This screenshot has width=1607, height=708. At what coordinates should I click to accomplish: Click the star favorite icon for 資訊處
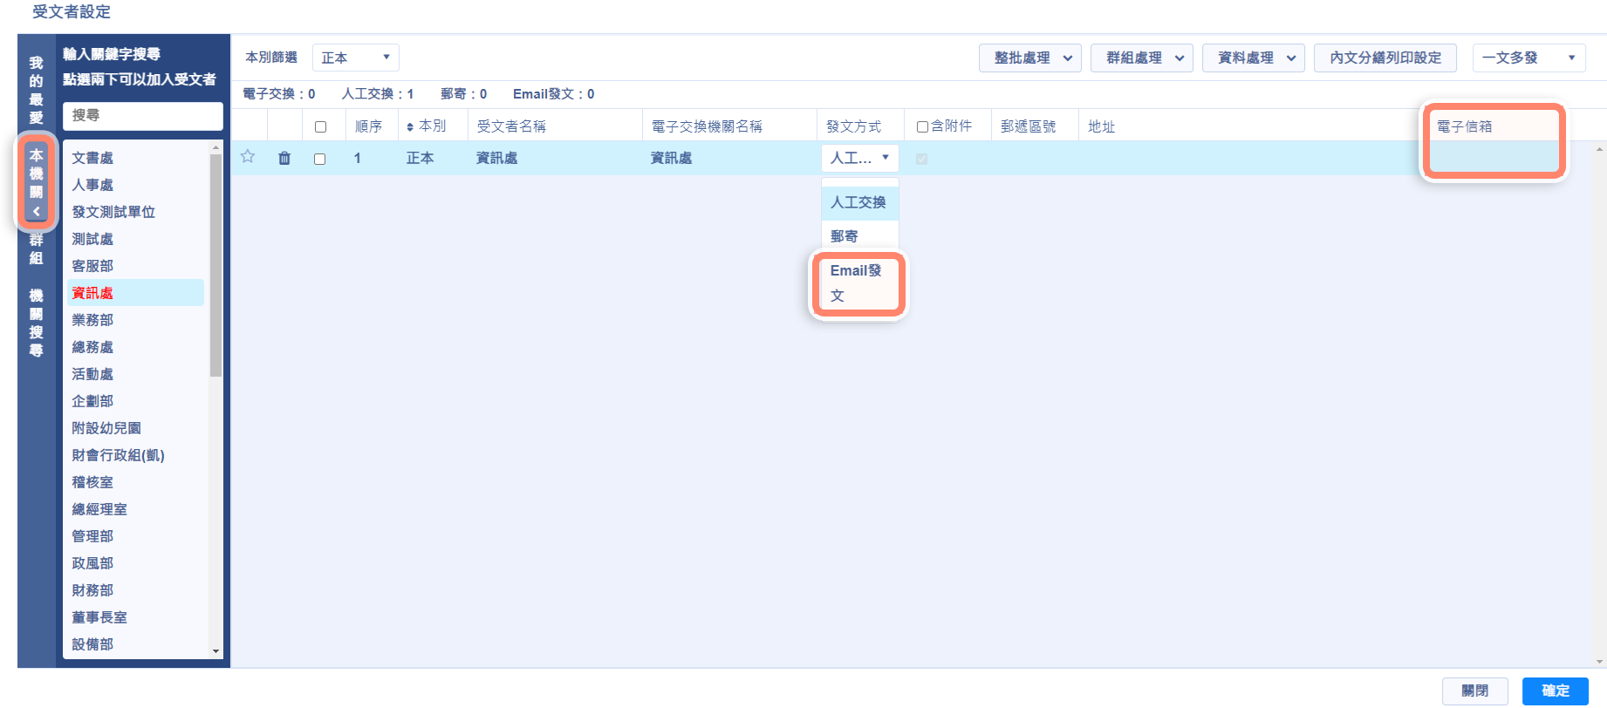coord(248,157)
